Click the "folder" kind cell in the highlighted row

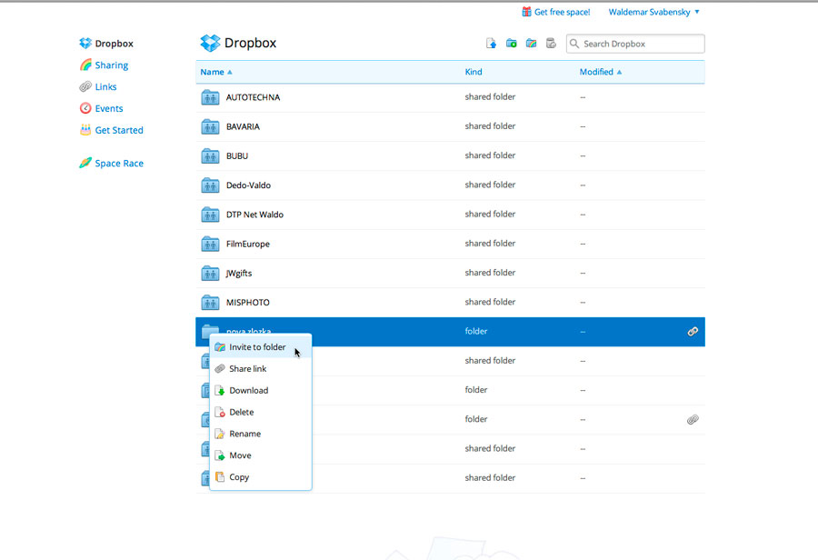[475, 331]
